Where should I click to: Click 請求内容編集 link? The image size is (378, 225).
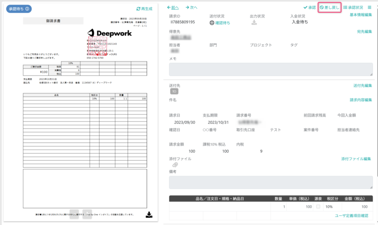pyautogui.click(x=361, y=100)
